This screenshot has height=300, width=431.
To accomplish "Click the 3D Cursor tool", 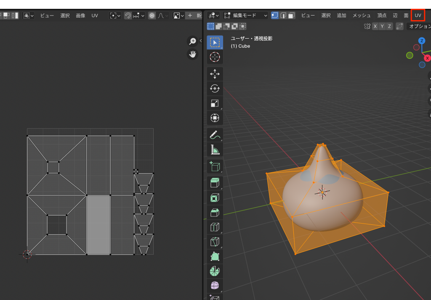I will pyautogui.click(x=215, y=57).
